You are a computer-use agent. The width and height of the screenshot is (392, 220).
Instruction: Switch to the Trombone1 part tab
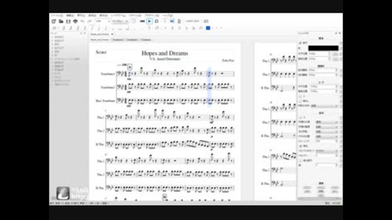(118, 40)
